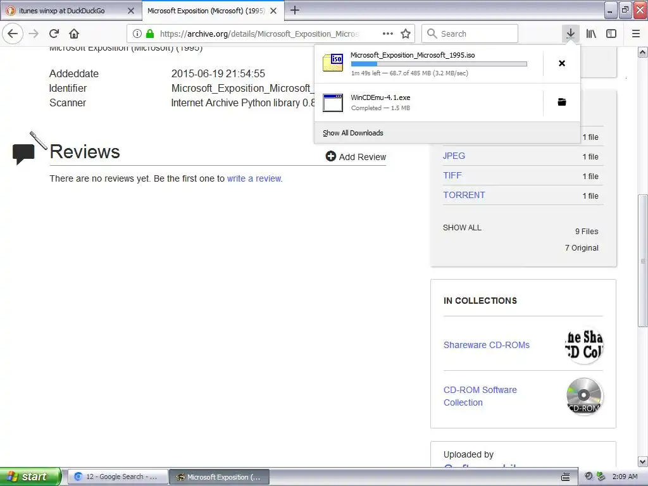Screen dimensions: 648x486
Task: Select WinCDEmu-4.1.exe download entry name
Action: pyautogui.click(x=380, y=97)
